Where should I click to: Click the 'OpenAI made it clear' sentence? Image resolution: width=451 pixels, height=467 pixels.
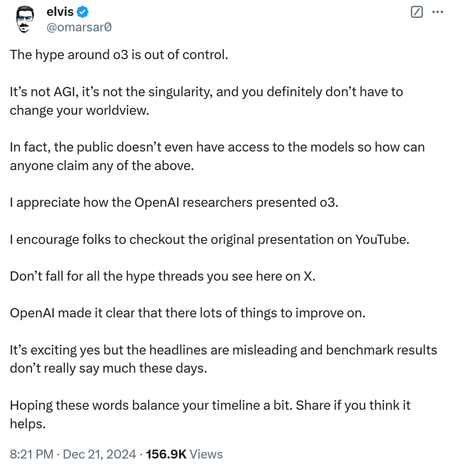pyautogui.click(x=187, y=313)
